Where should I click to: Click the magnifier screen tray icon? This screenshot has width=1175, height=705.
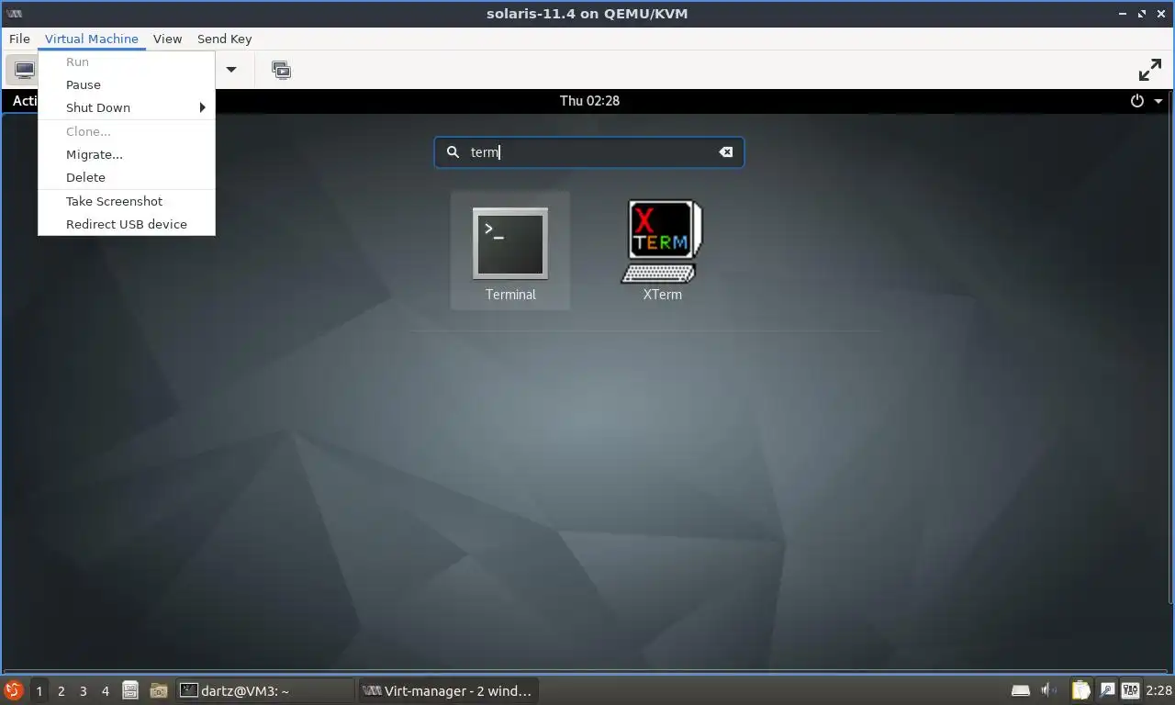click(1107, 690)
